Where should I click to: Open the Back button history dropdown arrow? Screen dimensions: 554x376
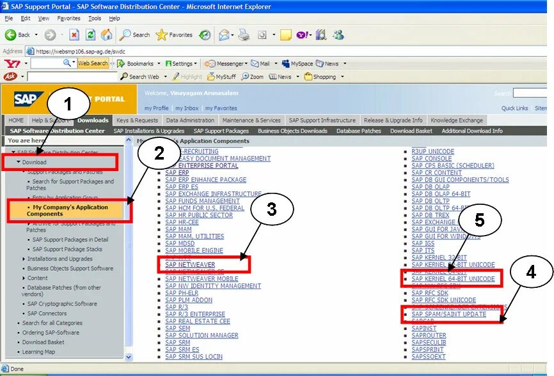point(36,34)
